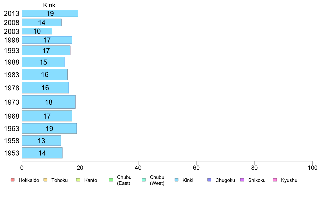Click the Kinki column title

[x=50, y=5]
